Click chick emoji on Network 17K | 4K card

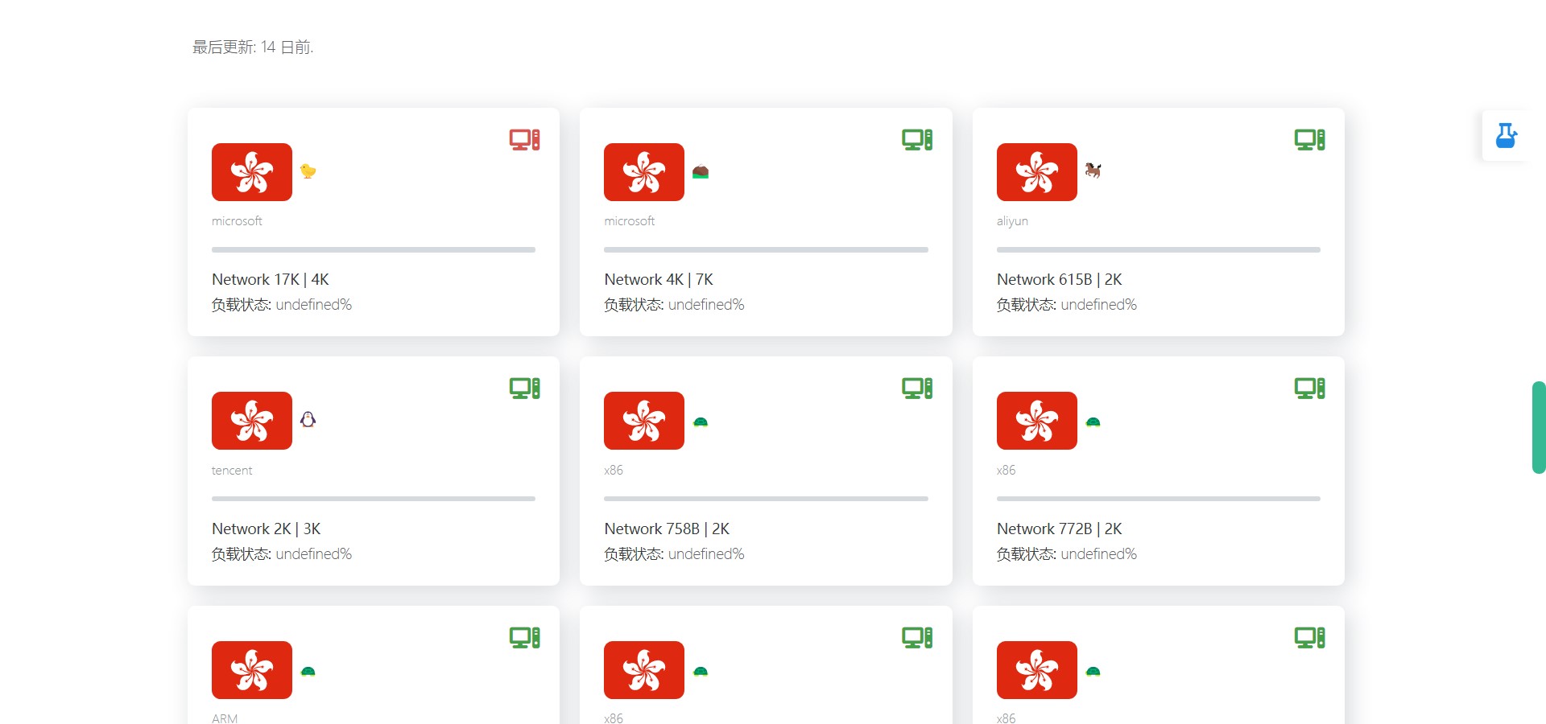tap(308, 171)
